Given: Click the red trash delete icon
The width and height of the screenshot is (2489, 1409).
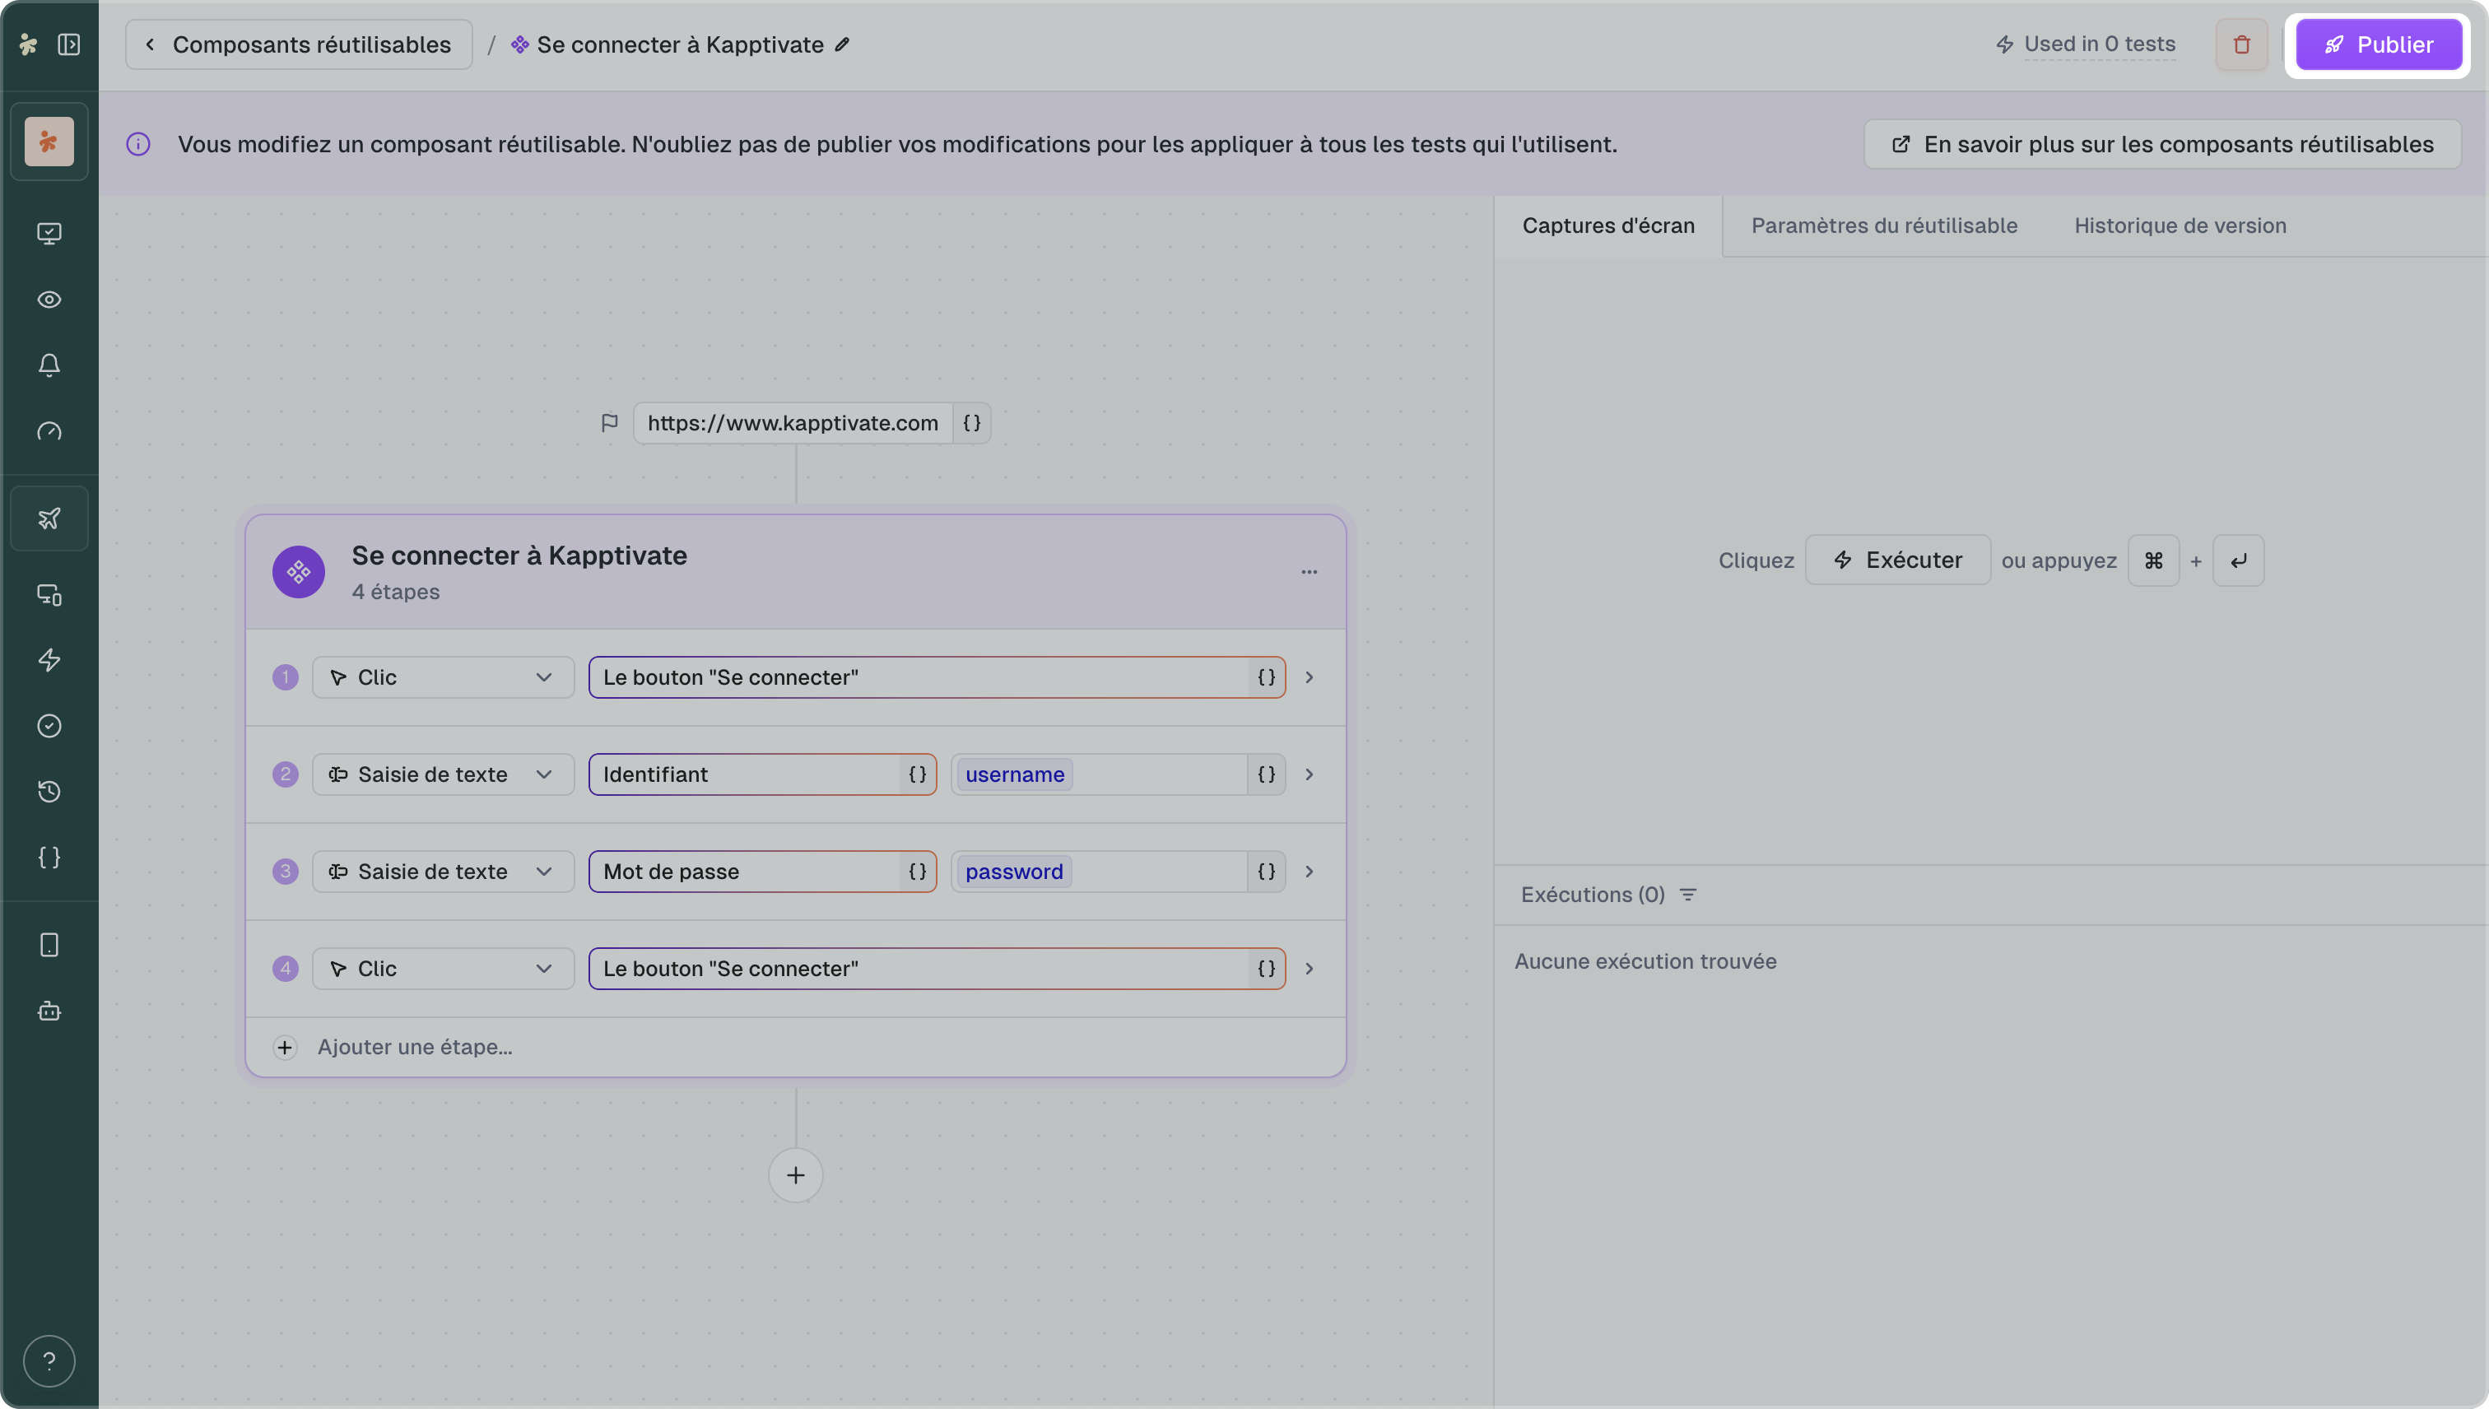Looking at the screenshot, I should [2241, 44].
